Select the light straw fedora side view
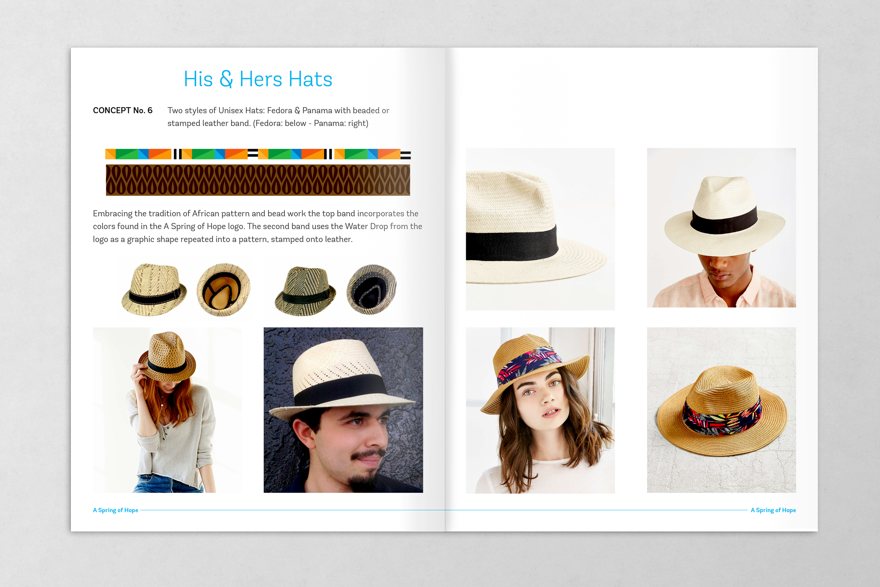 click(154, 290)
